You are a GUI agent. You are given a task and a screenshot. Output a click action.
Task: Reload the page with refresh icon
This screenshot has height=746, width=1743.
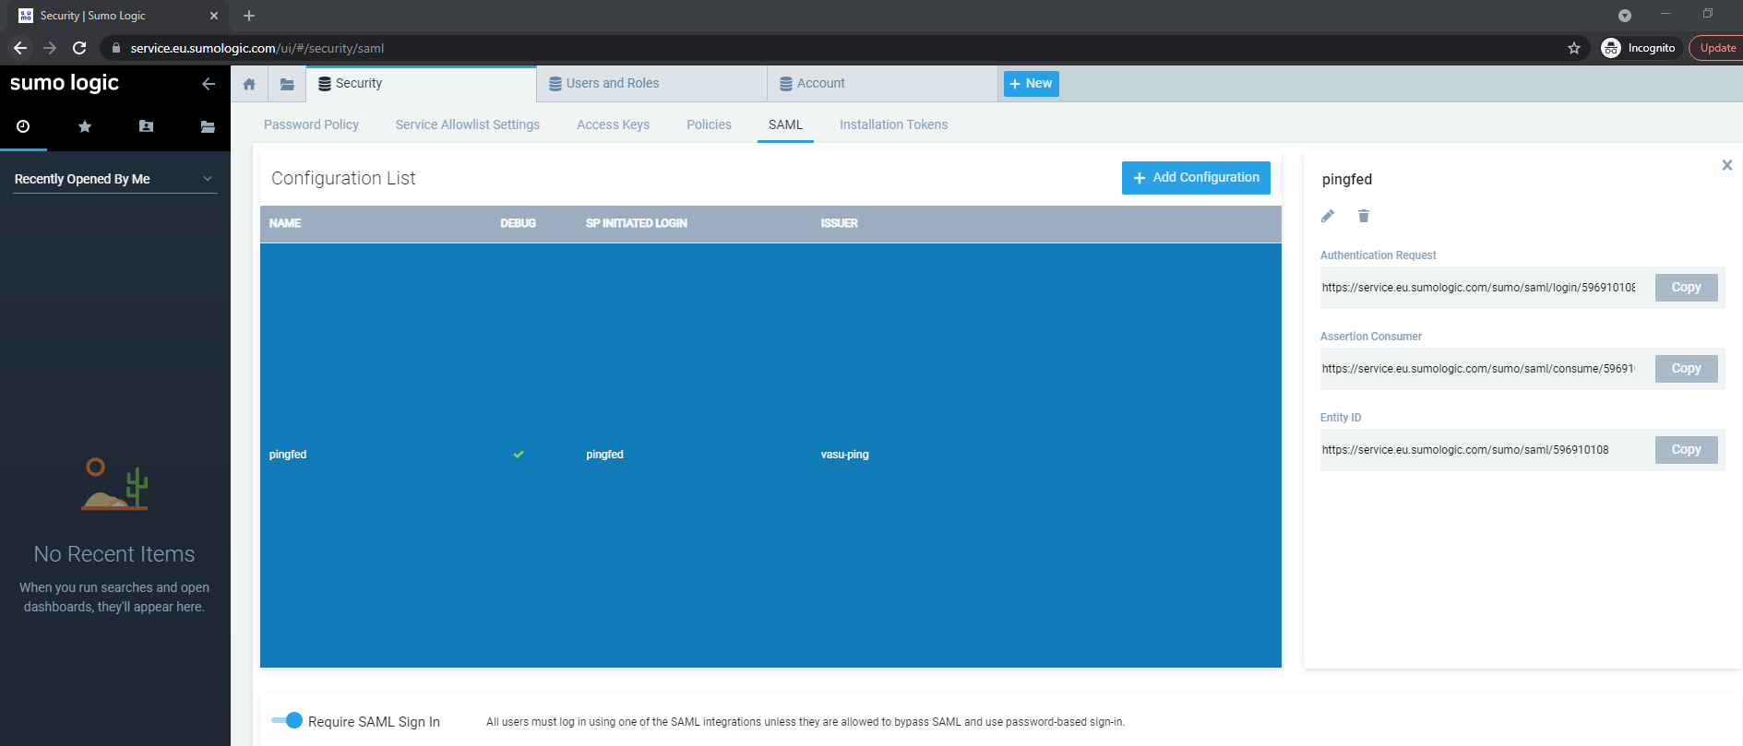[x=79, y=48]
